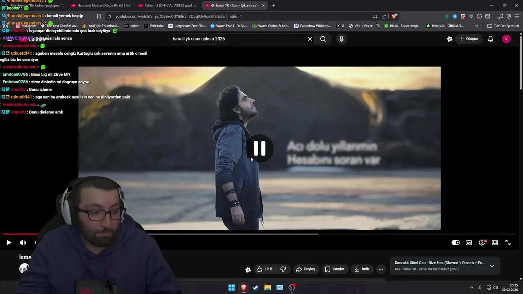
Task: Show hidden system tray icons chevron
Action: [x=471, y=287]
